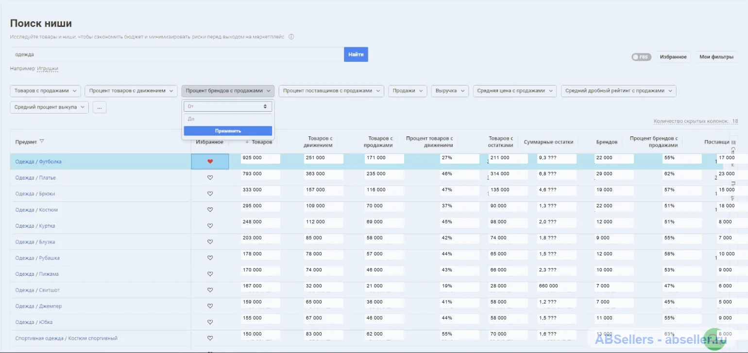Click the example link Игрушки

(x=48, y=69)
